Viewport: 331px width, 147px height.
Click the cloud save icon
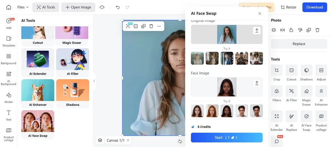[102, 7]
